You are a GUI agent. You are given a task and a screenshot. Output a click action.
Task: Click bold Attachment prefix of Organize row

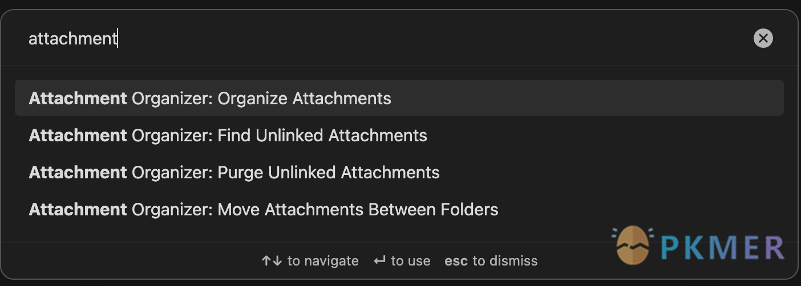coord(78,98)
